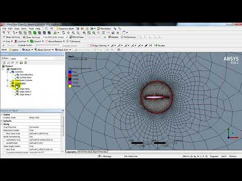Open the Mesh Edit dropdown

point(63,50)
